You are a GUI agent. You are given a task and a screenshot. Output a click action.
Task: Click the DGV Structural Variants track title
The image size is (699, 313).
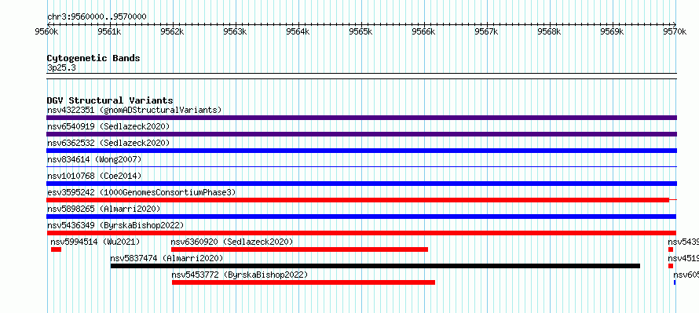110,100
